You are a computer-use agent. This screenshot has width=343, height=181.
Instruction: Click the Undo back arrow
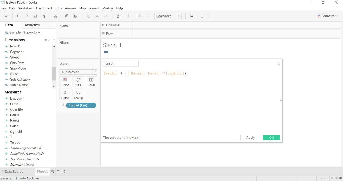(18, 16)
